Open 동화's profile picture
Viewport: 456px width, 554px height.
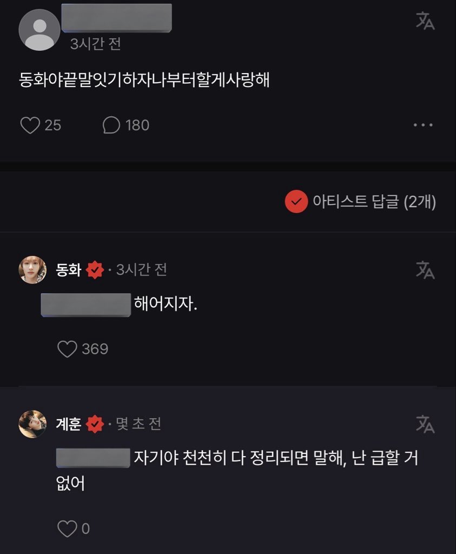tap(32, 269)
